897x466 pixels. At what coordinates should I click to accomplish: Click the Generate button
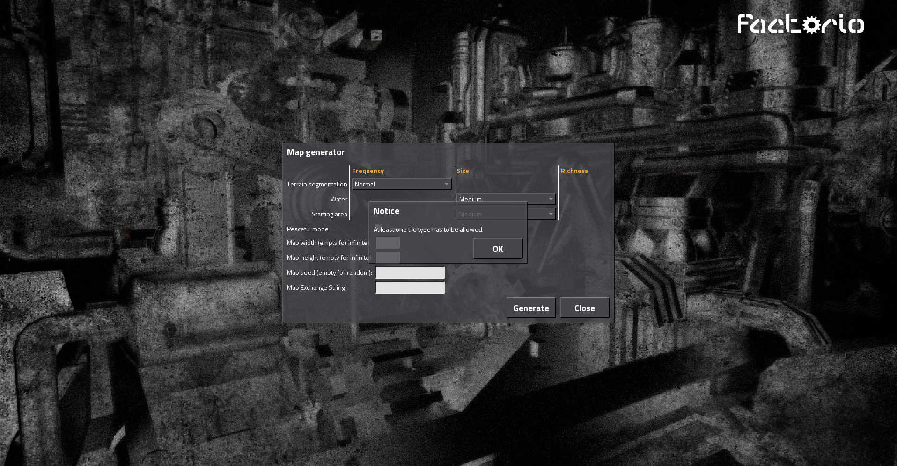click(531, 308)
